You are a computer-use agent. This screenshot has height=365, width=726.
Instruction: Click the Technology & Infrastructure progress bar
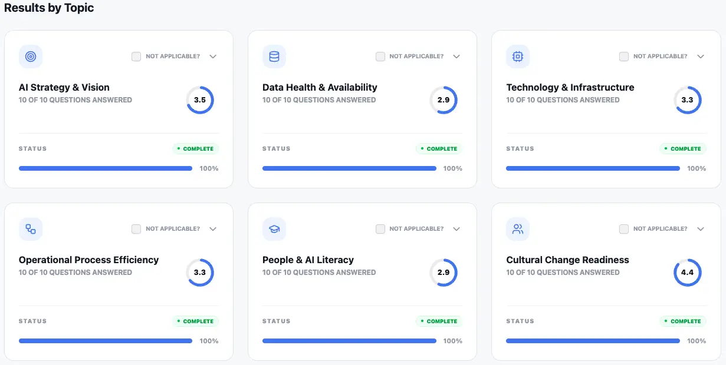pos(593,168)
